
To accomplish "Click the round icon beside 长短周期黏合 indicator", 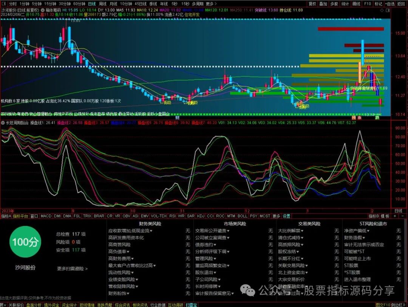I will pos(3,122).
